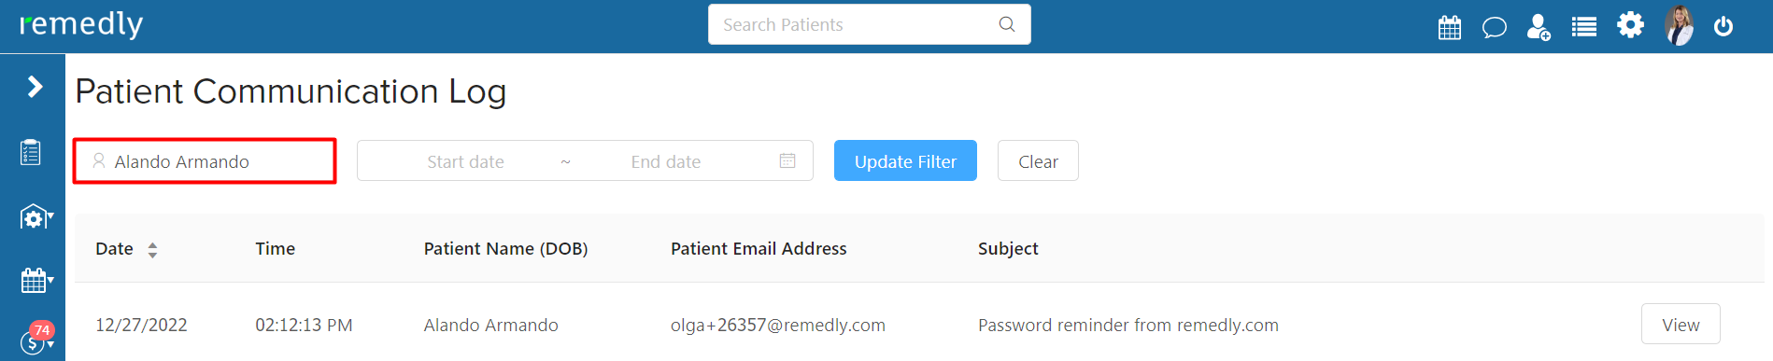Click the search magnifier icon
Viewport: 1773px width, 361px height.
(x=1007, y=24)
